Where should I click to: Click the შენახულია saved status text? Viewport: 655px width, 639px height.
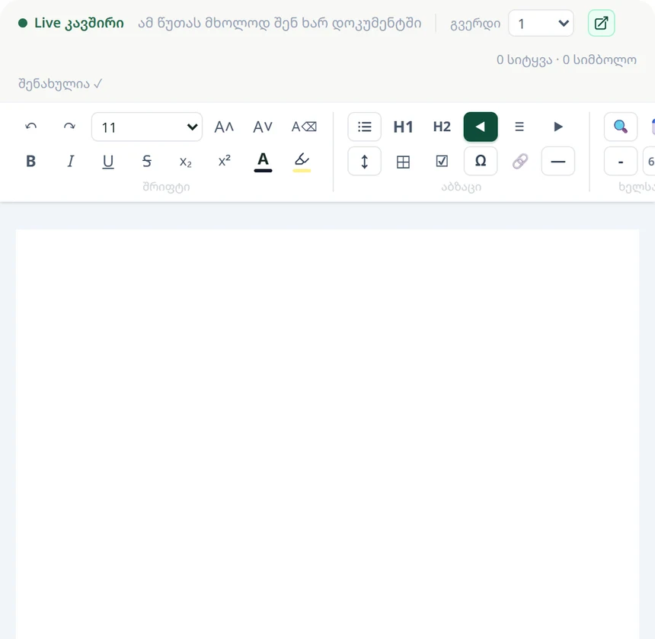pos(60,84)
